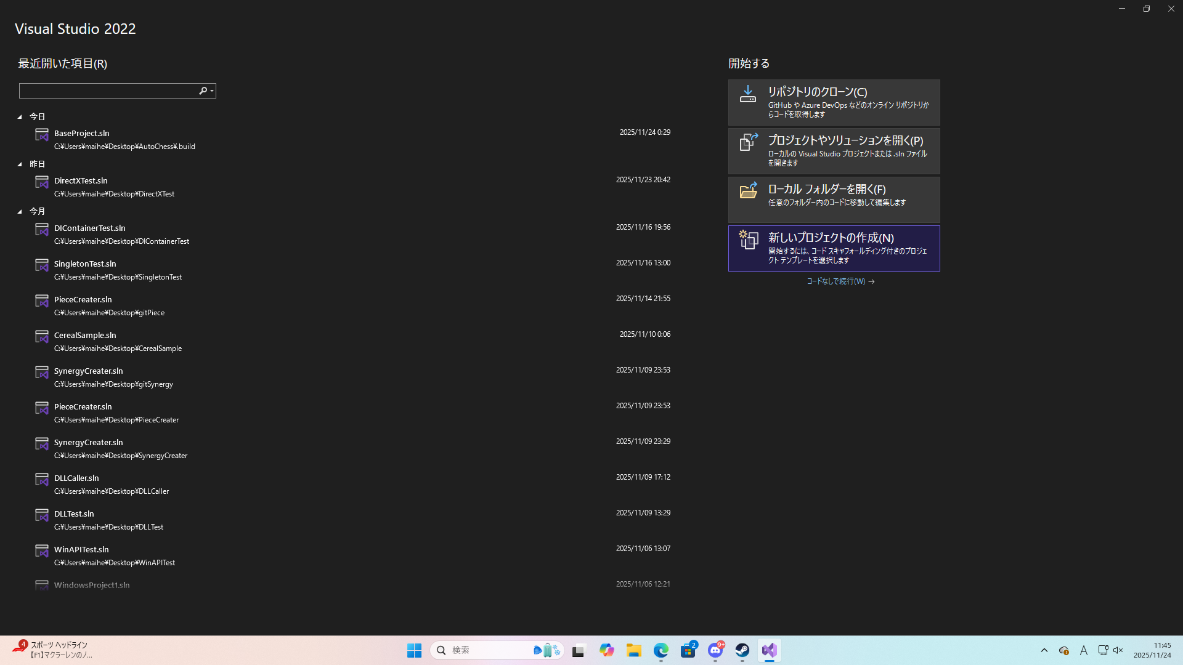Collapse the 今日 group
1183x665 pixels.
tap(20, 117)
